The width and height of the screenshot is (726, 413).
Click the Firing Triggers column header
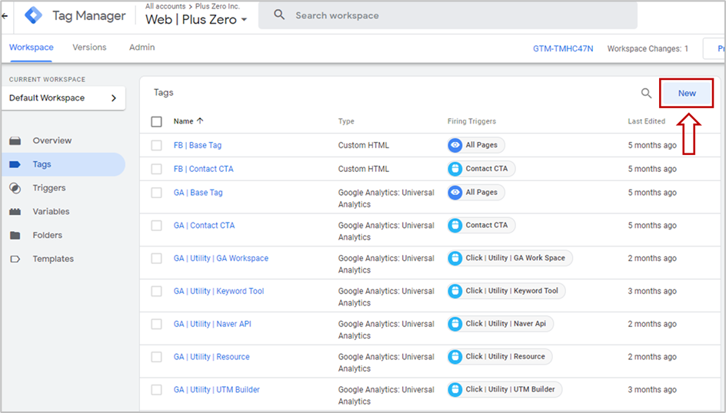pos(471,121)
